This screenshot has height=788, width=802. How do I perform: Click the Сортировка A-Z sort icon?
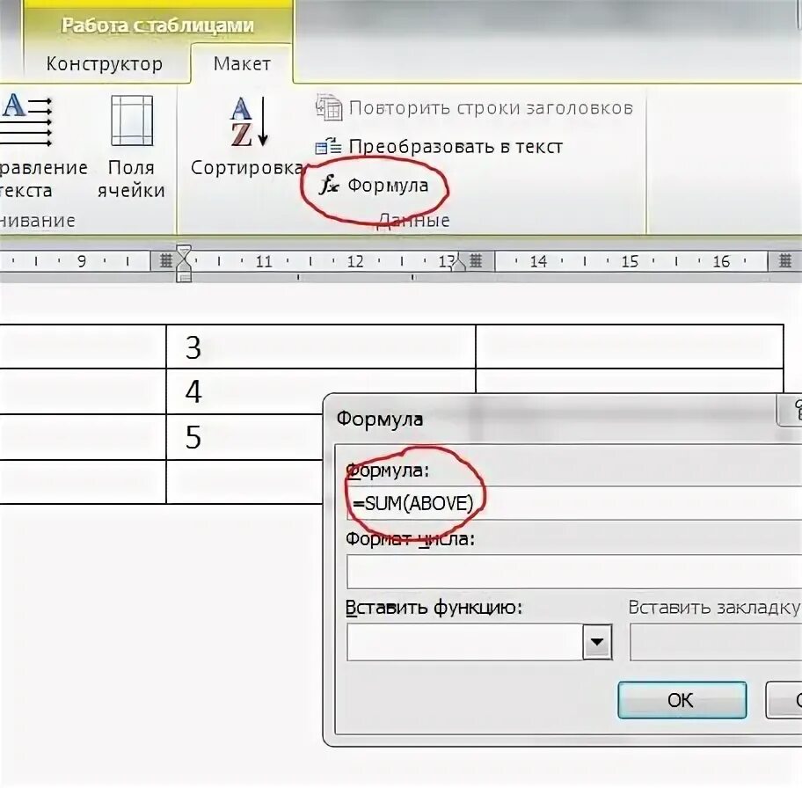(x=249, y=121)
